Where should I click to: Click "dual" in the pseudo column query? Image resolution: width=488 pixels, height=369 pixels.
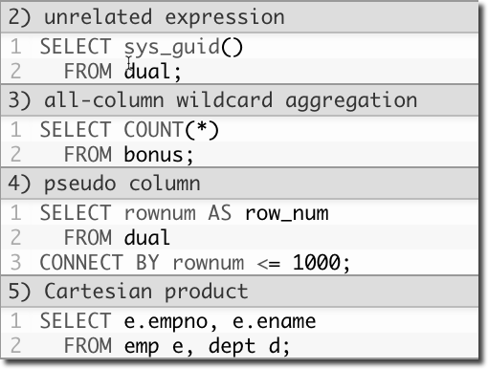(x=147, y=238)
